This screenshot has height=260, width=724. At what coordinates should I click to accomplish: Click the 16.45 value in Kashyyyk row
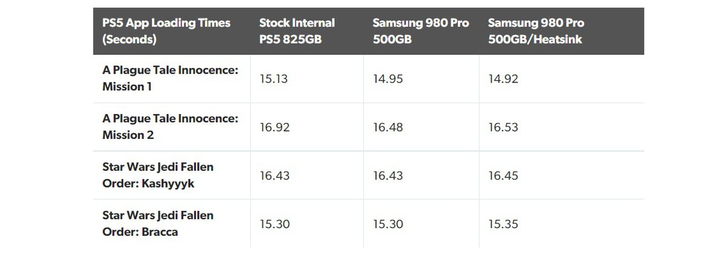[x=504, y=176]
